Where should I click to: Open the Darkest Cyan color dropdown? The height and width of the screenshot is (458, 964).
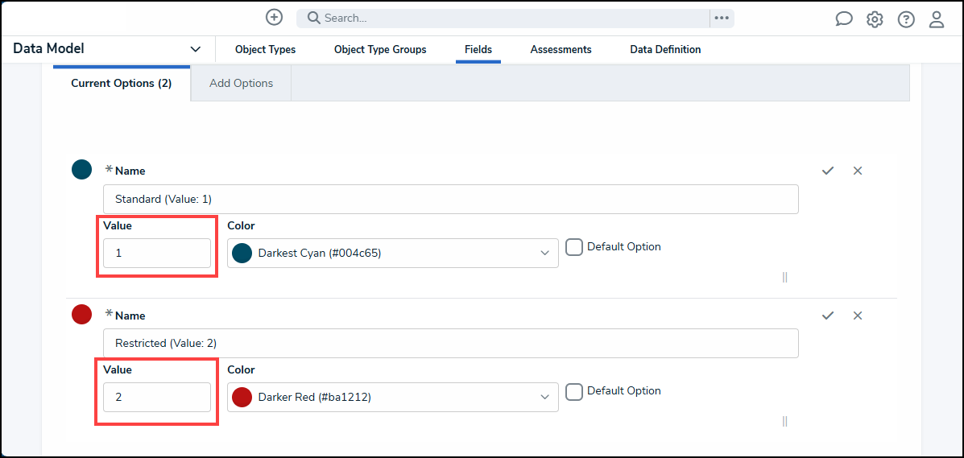point(393,253)
